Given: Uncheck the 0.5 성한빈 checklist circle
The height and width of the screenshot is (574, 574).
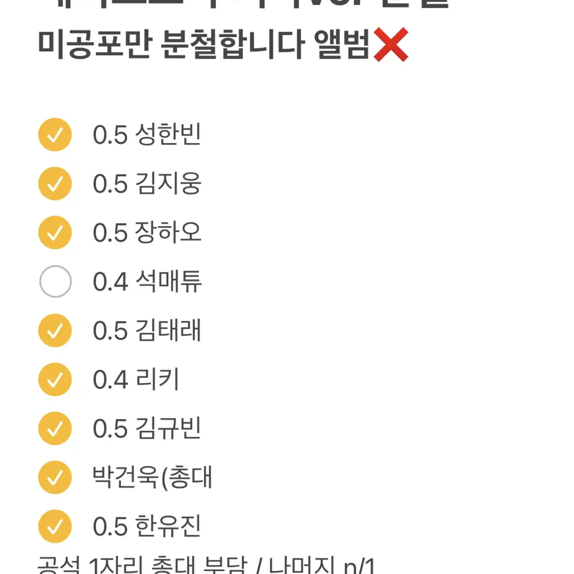Looking at the screenshot, I should 55,135.
